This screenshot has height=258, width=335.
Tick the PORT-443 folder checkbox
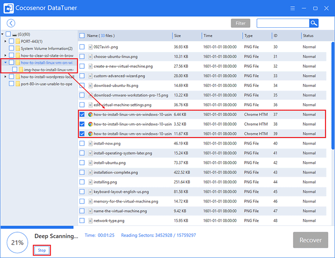point(11,41)
